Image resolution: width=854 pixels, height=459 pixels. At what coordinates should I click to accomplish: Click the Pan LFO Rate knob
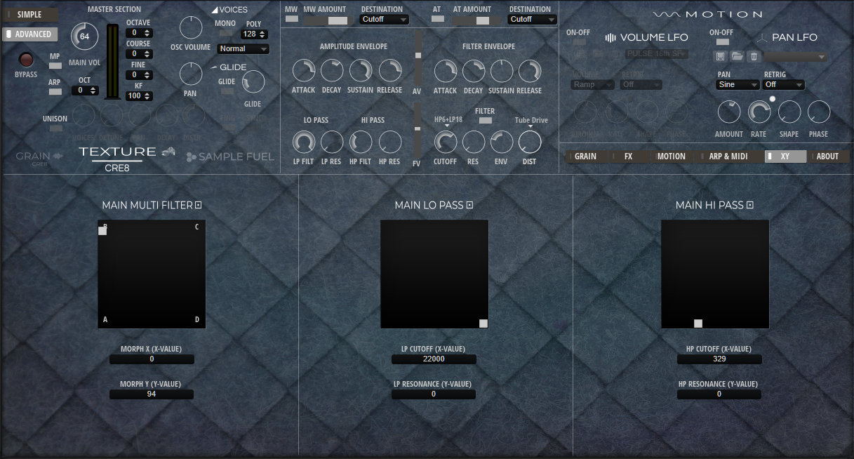[x=759, y=112]
